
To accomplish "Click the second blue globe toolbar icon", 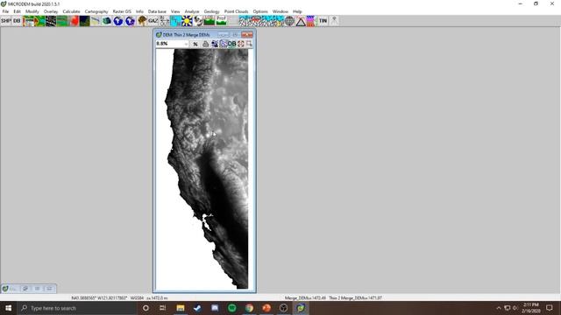I will 130,21.
